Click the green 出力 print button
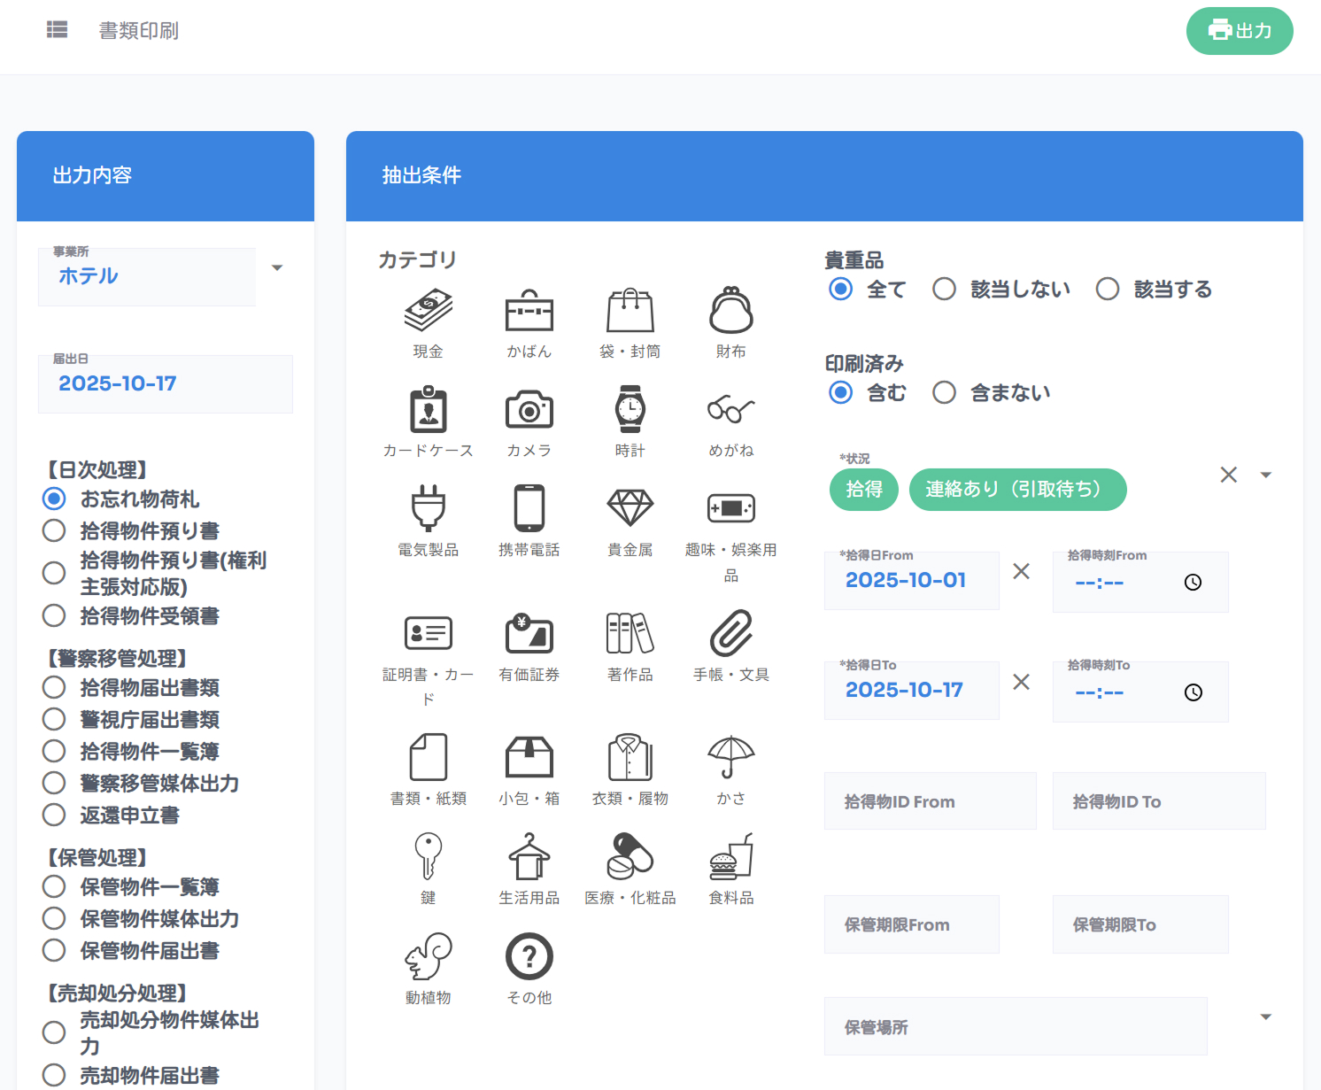Viewport: 1321px width, 1090px height. coord(1239,31)
